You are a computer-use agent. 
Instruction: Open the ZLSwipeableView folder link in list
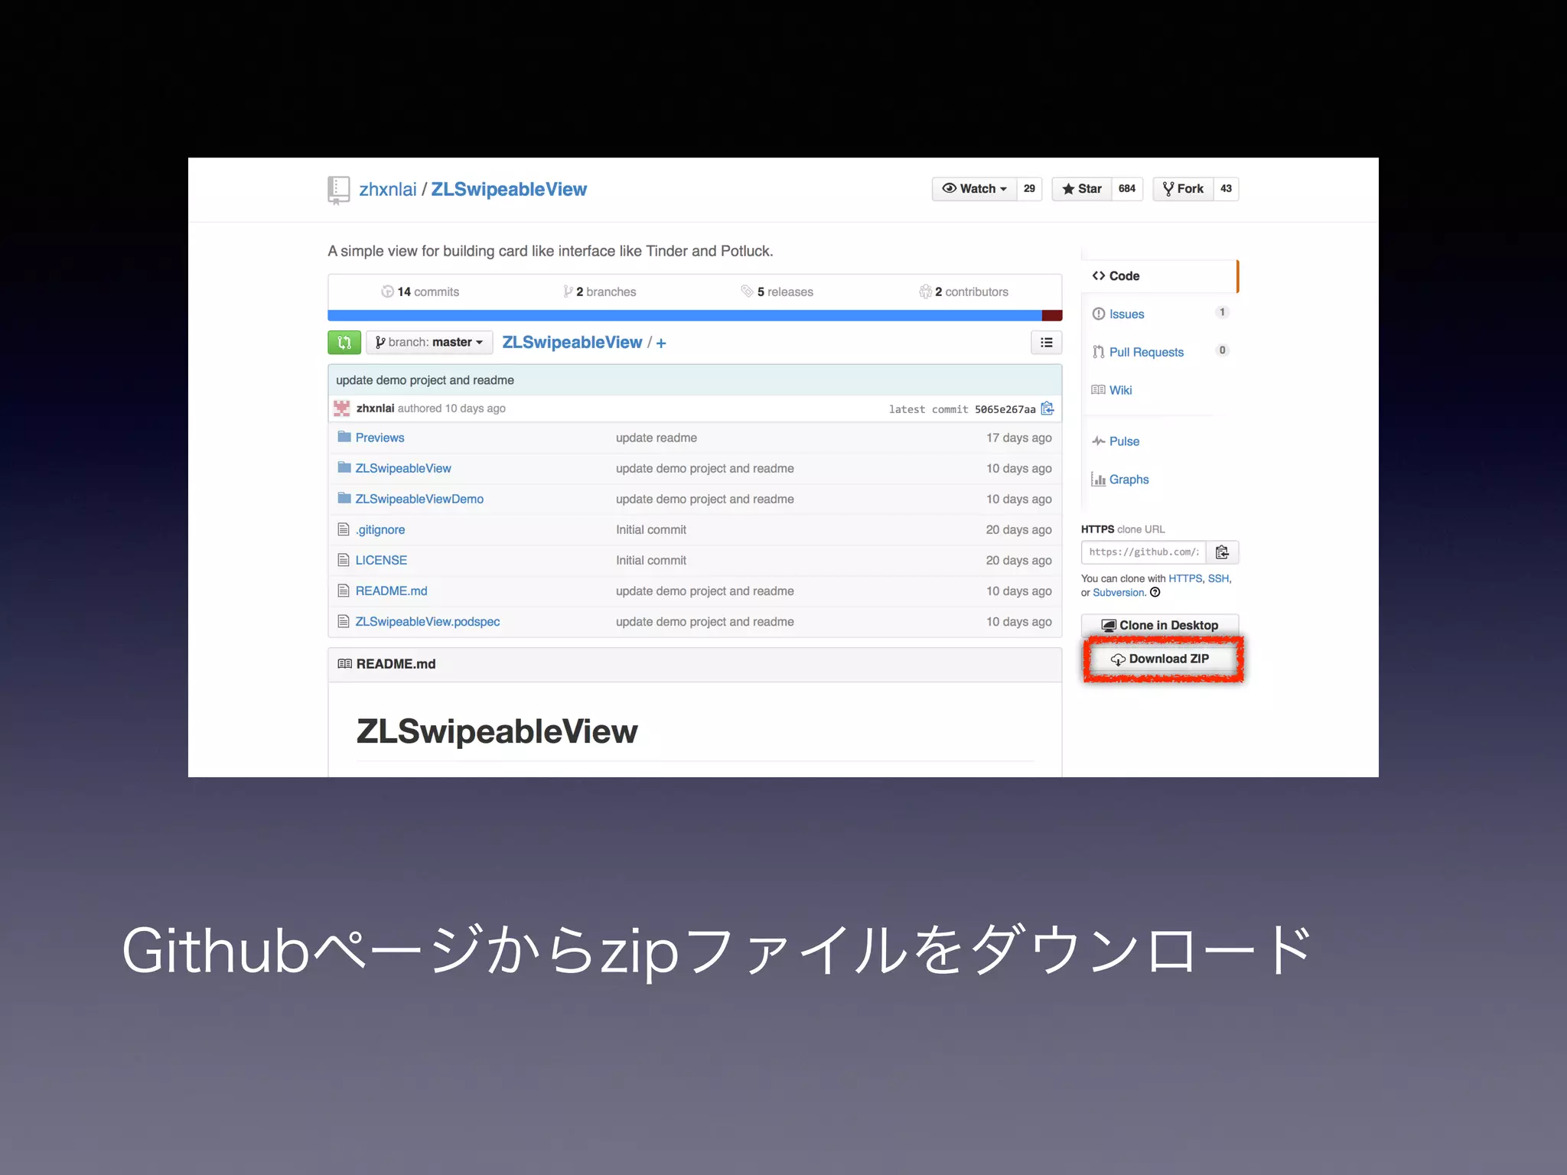coord(403,468)
